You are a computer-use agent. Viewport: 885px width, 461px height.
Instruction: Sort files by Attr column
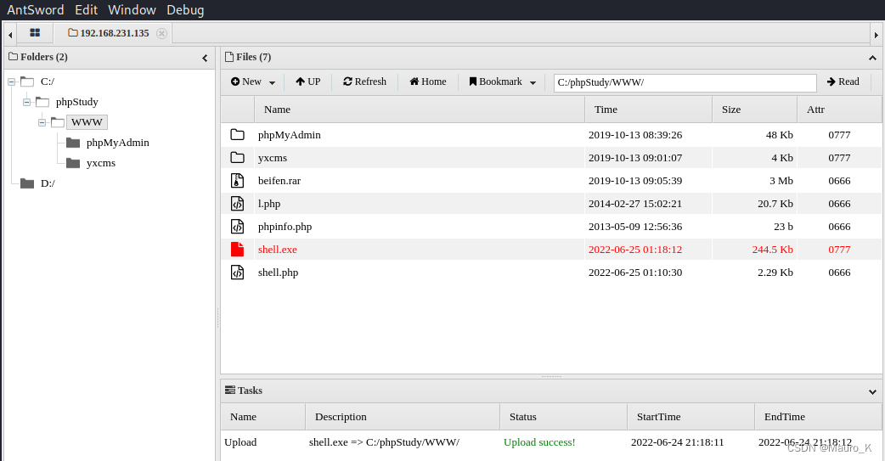pyautogui.click(x=839, y=110)
